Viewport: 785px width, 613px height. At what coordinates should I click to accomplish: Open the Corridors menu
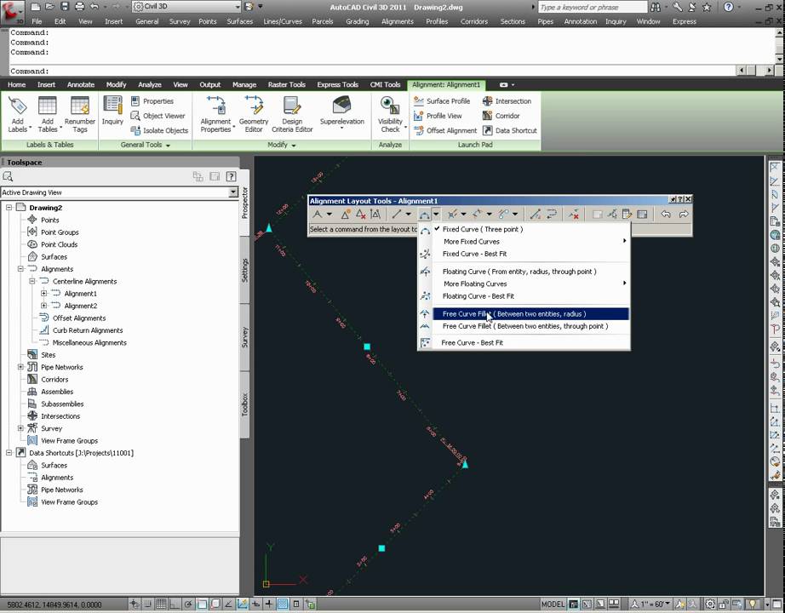point(473,21)
